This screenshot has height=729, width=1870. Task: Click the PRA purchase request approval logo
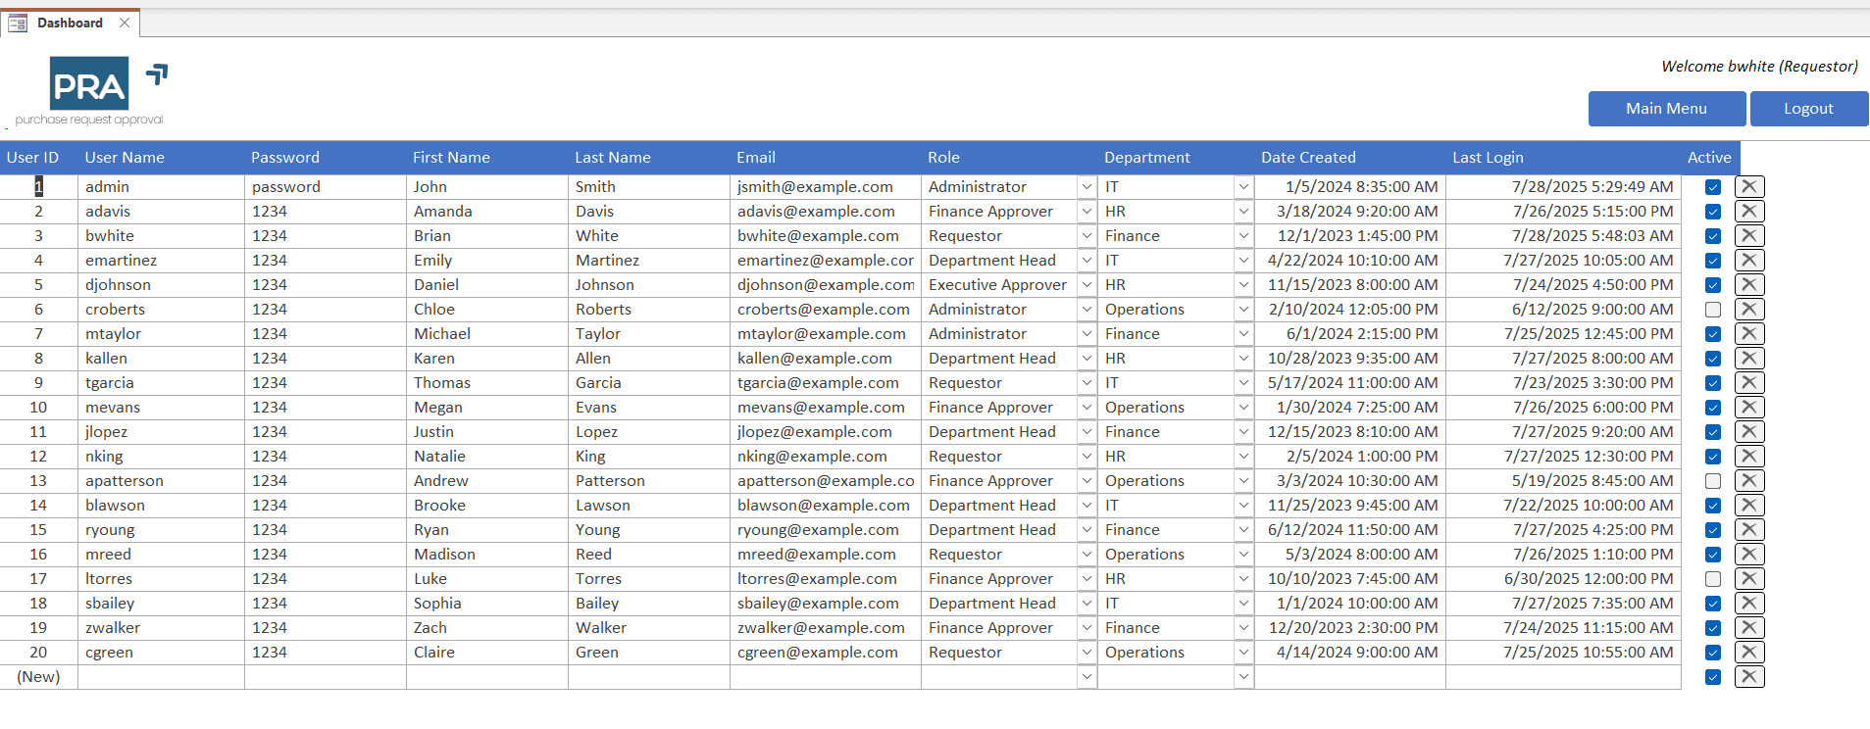91,91
